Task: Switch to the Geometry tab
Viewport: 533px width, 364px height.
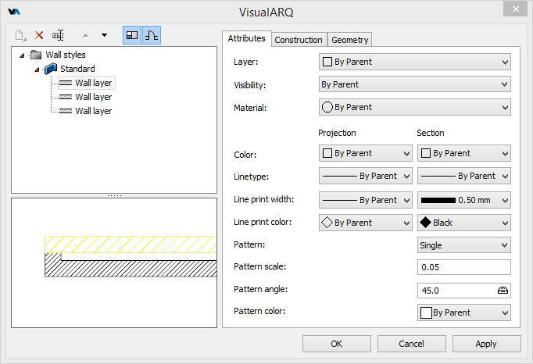Action: point(350,40)
